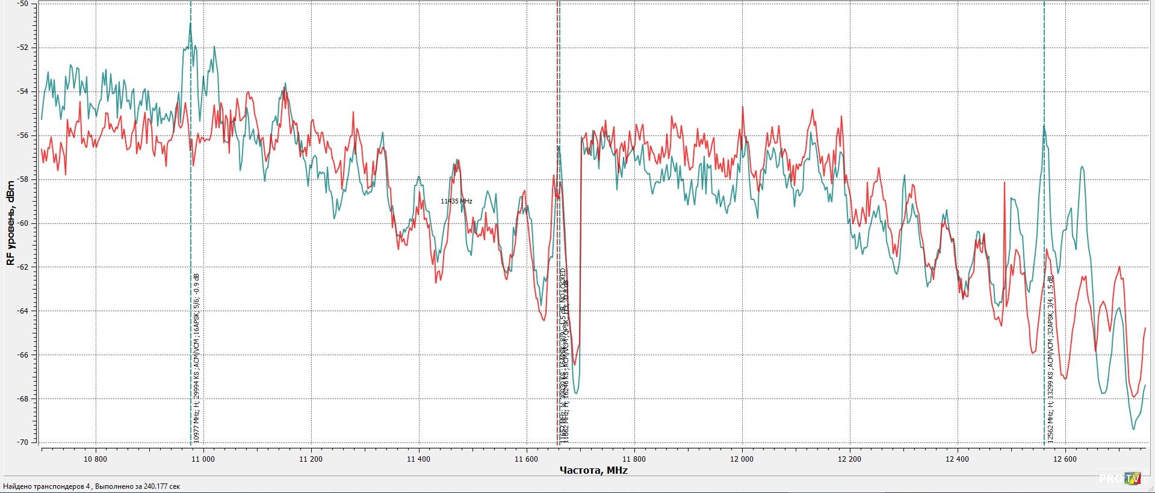Click the narrow red spike near 12 490 MHz

(1005, 183)
